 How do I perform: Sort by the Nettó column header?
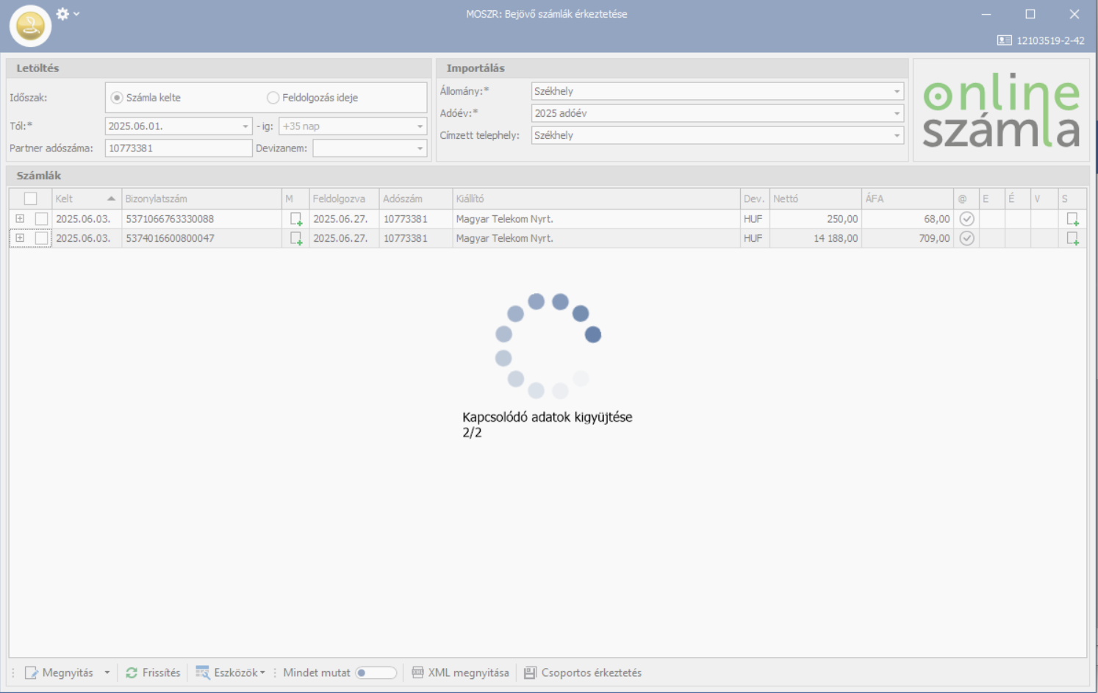coord(815,198)
